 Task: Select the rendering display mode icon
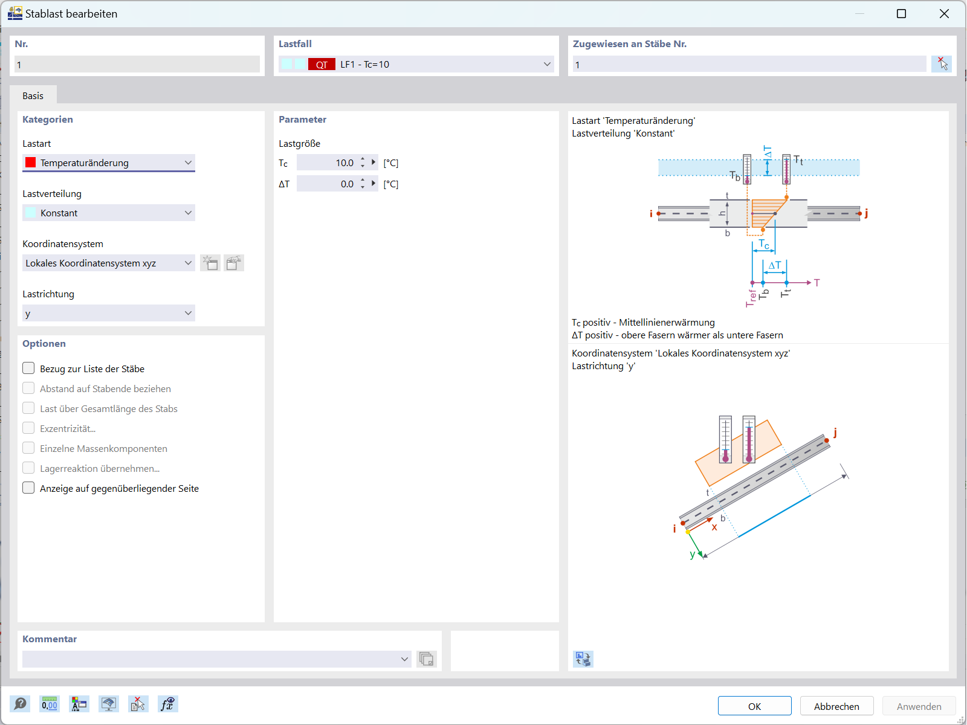[109, 704]
